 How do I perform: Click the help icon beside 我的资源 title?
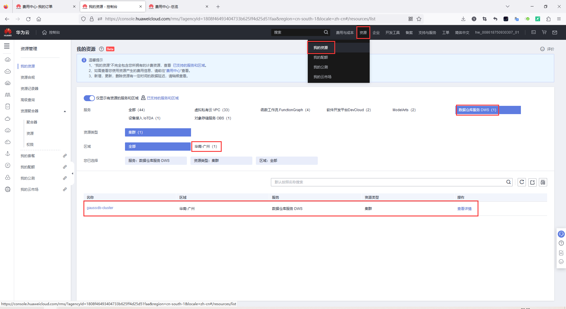[101, 49]
